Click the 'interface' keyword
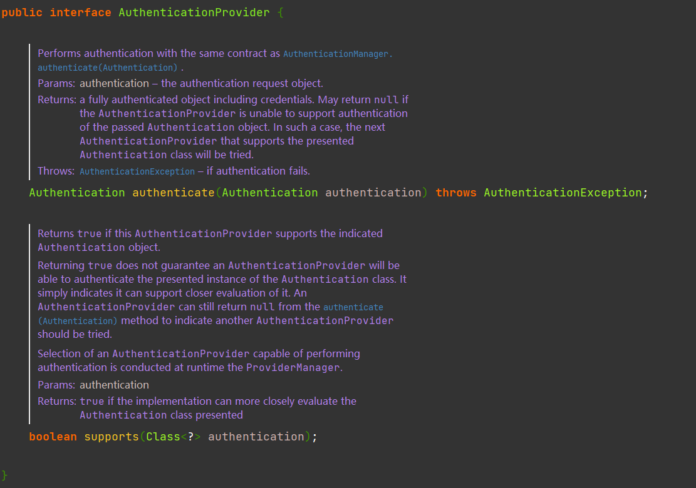 click(80, 13)
